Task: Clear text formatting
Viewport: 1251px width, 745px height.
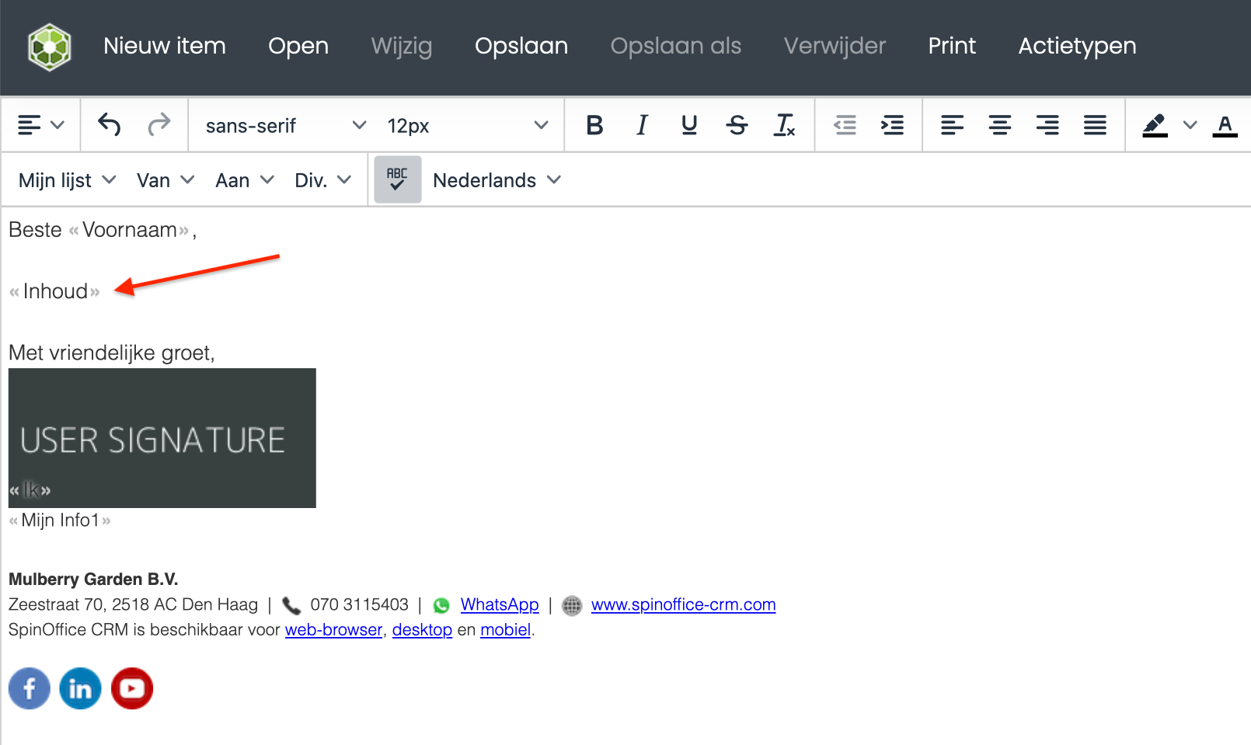Action: point(785,125)
